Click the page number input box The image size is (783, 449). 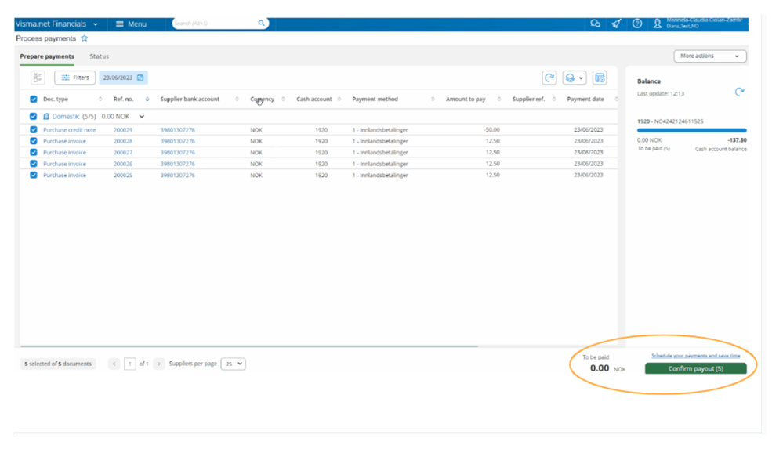130,364
